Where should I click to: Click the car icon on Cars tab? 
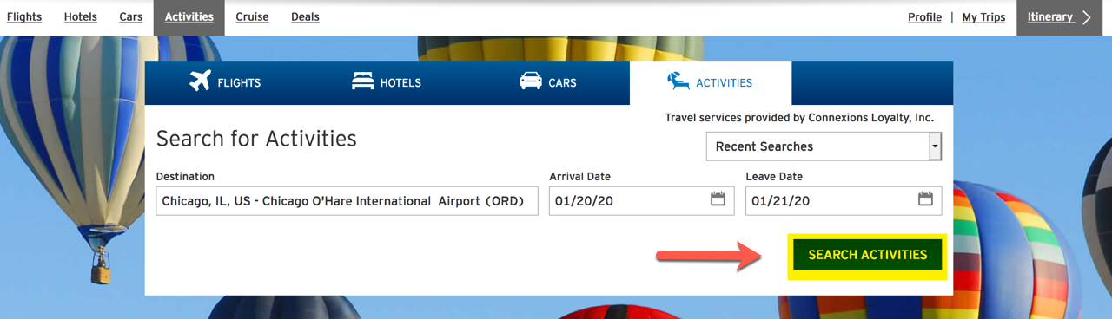click(x=531, y=81)
